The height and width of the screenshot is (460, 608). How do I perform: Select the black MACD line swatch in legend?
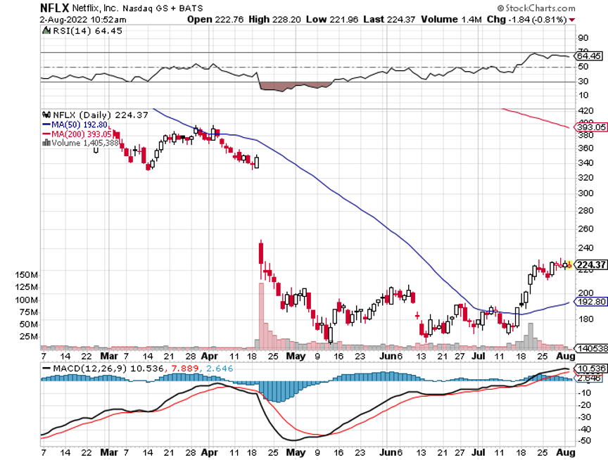(46, 368)
